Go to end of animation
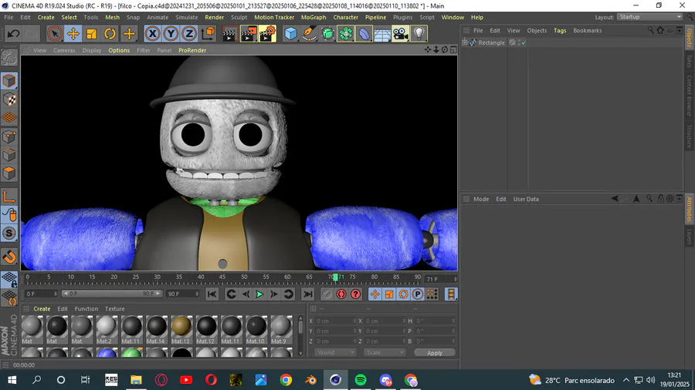The width and height of the screenshot is (695, 390). click(307, 294)
